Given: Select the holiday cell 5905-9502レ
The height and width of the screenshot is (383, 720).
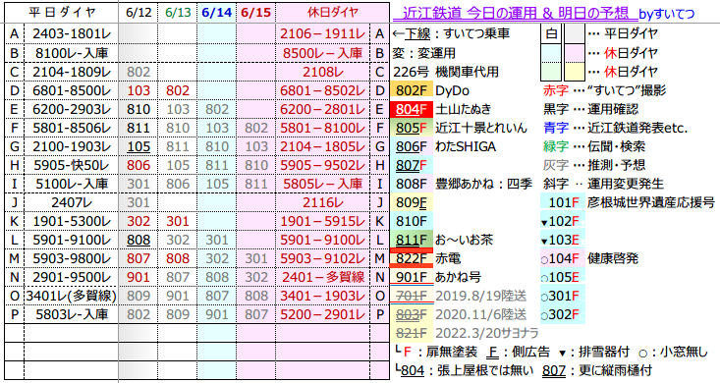Looking at the screenshot, I should [x=323, y=165].
